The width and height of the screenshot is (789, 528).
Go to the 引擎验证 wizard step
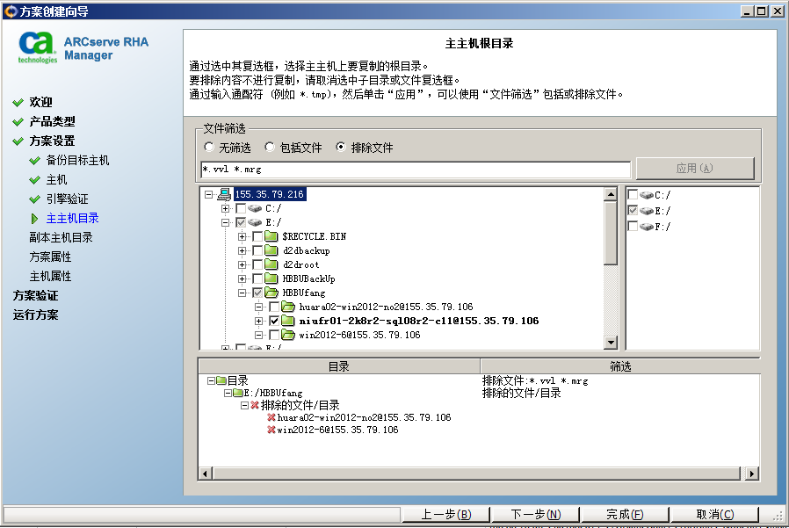[67, 199]
